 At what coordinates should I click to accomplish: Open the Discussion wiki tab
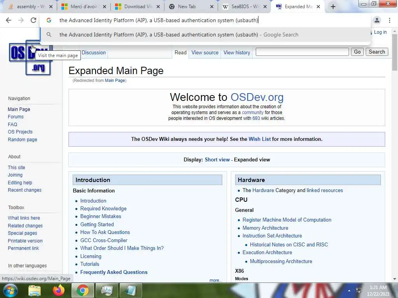click(94, 53)
